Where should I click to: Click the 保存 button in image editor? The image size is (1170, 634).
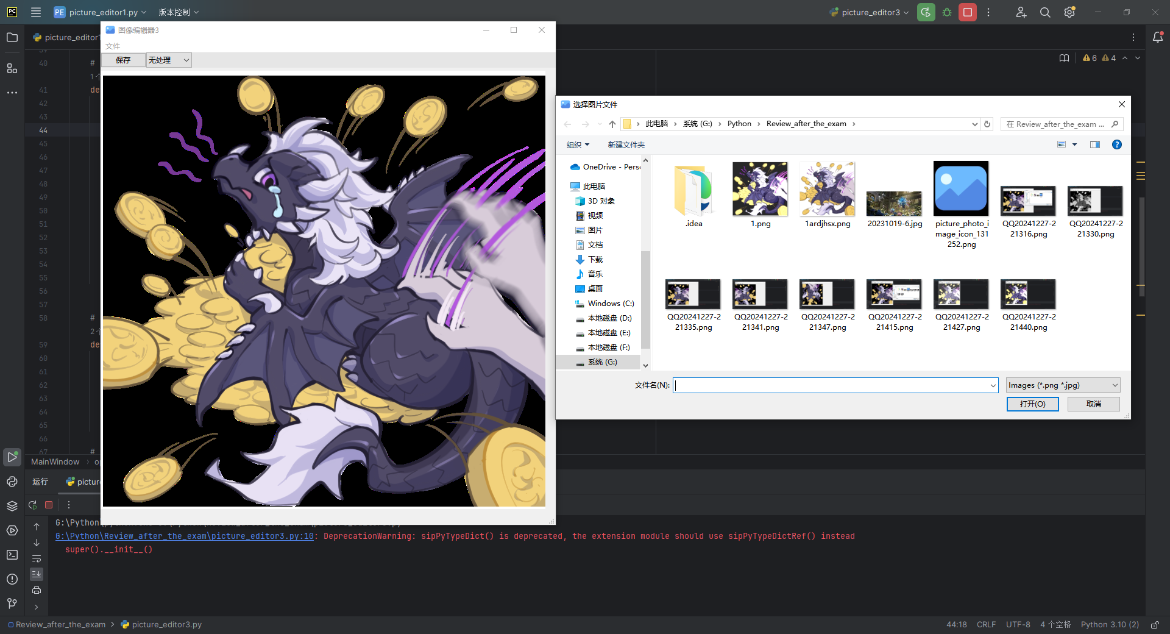tap(123, 60)
